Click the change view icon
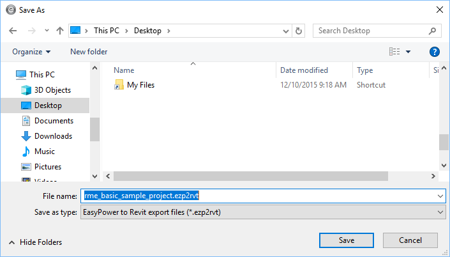 pyautogui.click(x=394, y=52)
